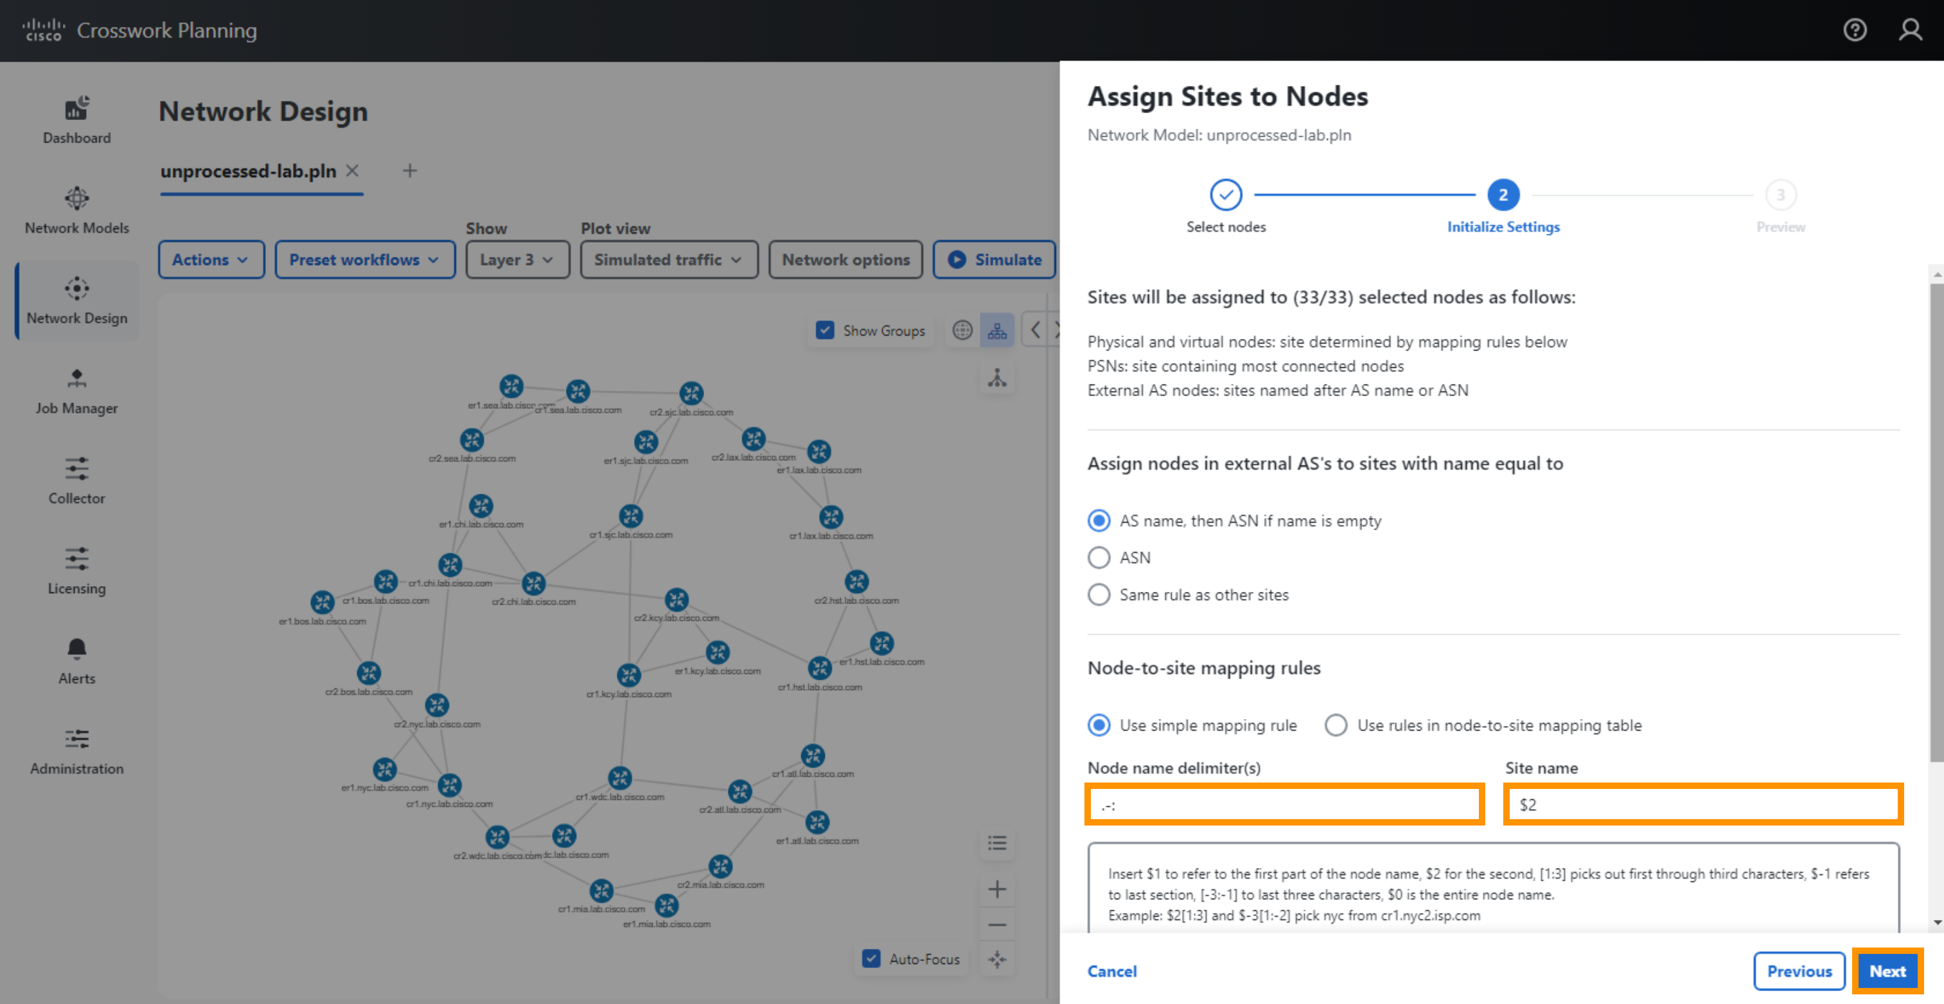Click the fit-to-screen crosshair icon
Viewport: 1944px width, 1004px height.
click(998, 960)
